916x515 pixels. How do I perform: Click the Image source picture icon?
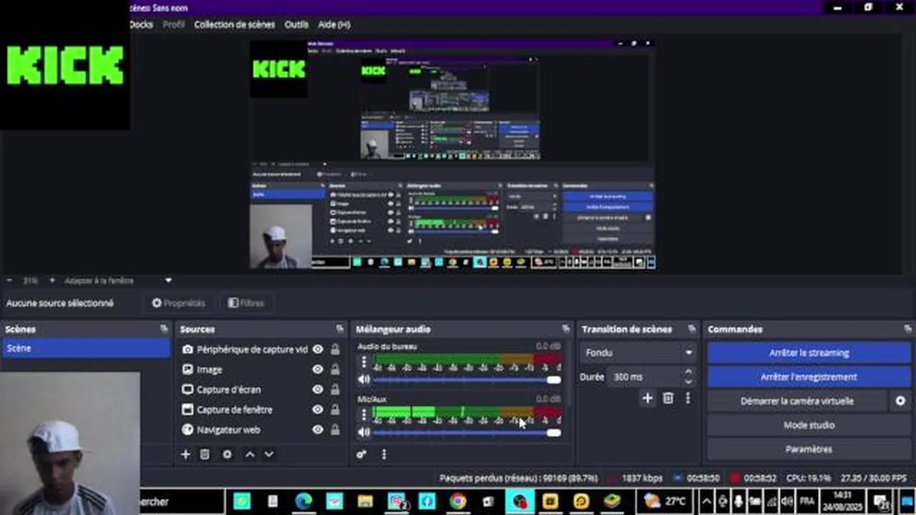(x=187, y=370)
